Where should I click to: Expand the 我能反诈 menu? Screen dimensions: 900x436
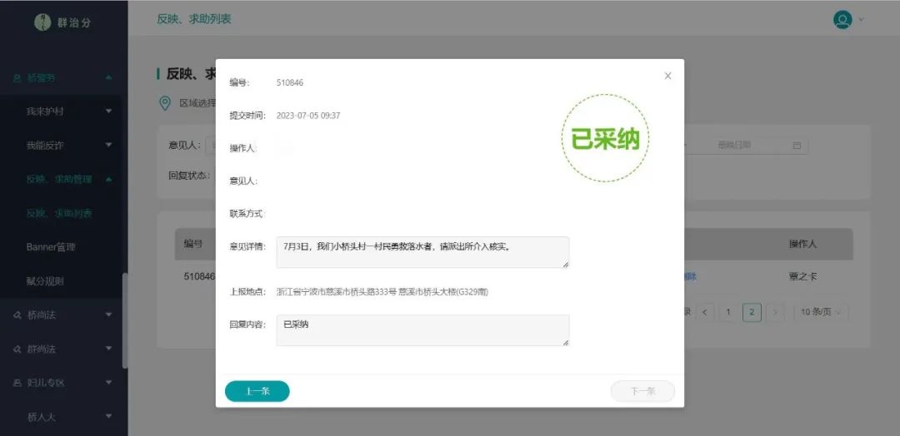109,145
